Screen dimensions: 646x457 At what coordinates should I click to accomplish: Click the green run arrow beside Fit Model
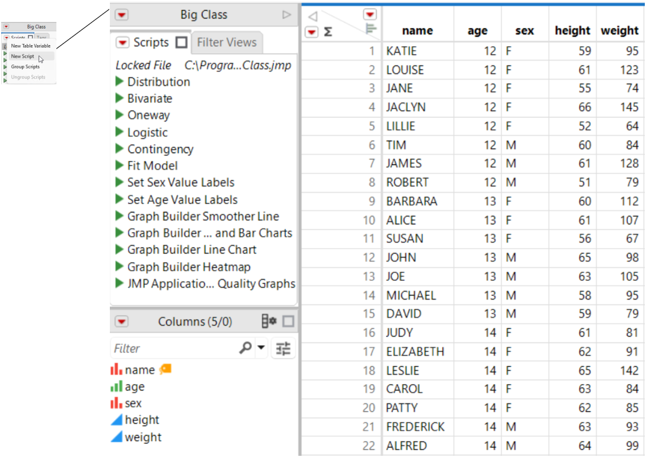click(x=119, y=166)
